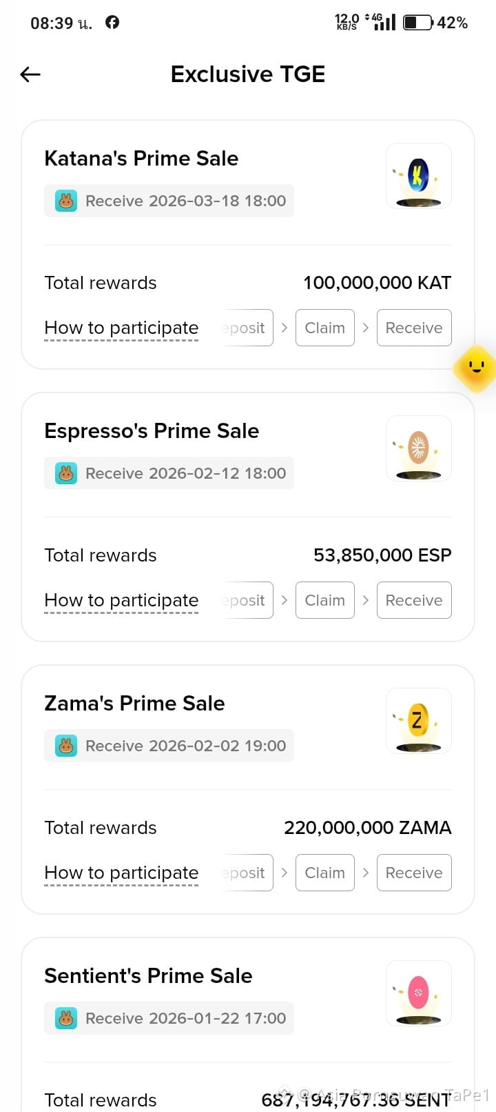Click the Receive step in the Zama card

click(414, 873)
